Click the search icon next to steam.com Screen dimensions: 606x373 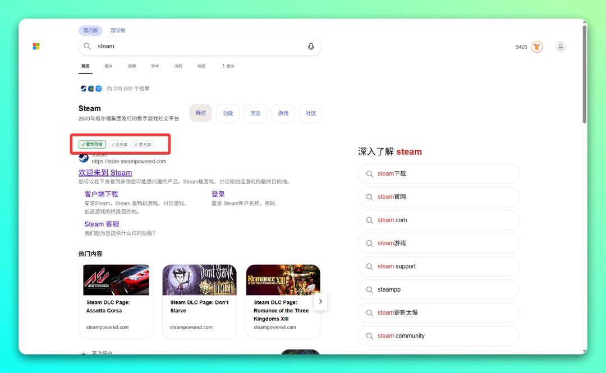coord(369,220)
